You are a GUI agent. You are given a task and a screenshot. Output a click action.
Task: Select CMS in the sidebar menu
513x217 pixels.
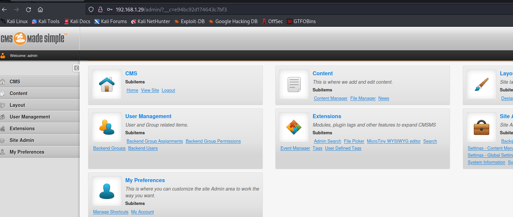(40, 82)
